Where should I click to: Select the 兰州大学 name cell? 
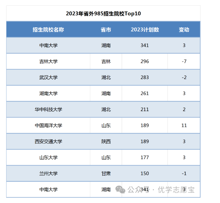[x=48, y=174]
